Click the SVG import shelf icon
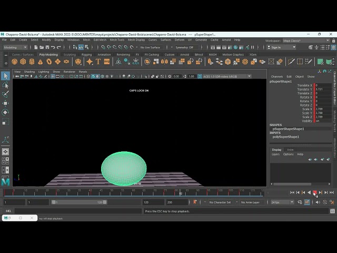The width and height of the screenshot is (337, 253). [107, 62]
